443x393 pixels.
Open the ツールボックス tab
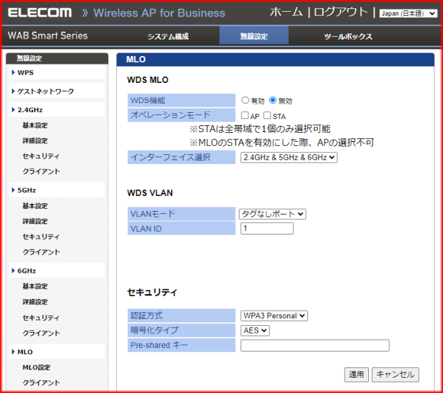tap(347, 37)
